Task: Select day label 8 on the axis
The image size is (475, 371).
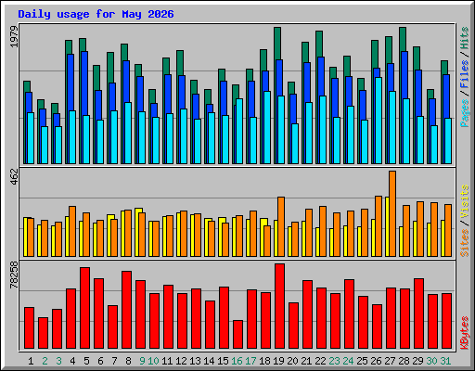Action: point(128,361)
